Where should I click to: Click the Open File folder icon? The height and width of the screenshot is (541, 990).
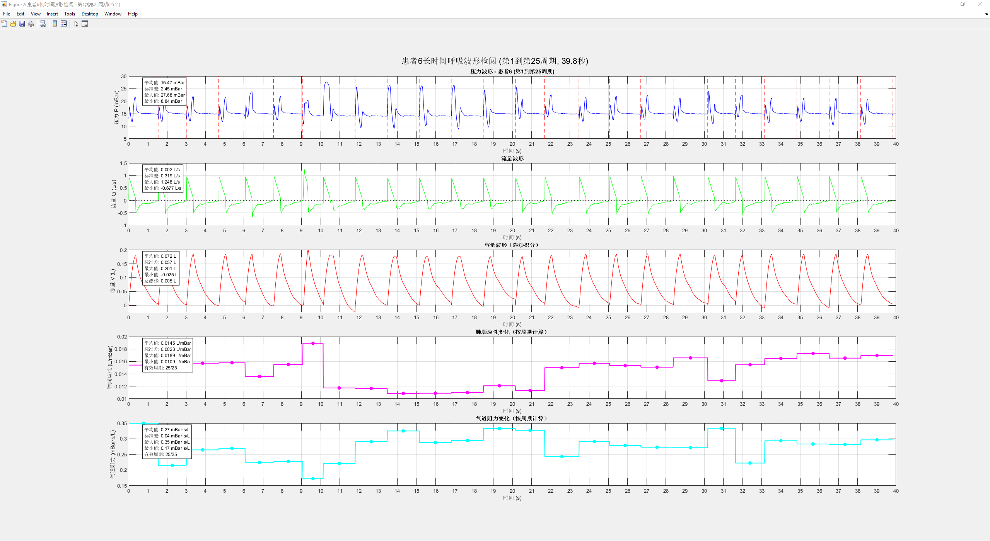pos(13,24)
